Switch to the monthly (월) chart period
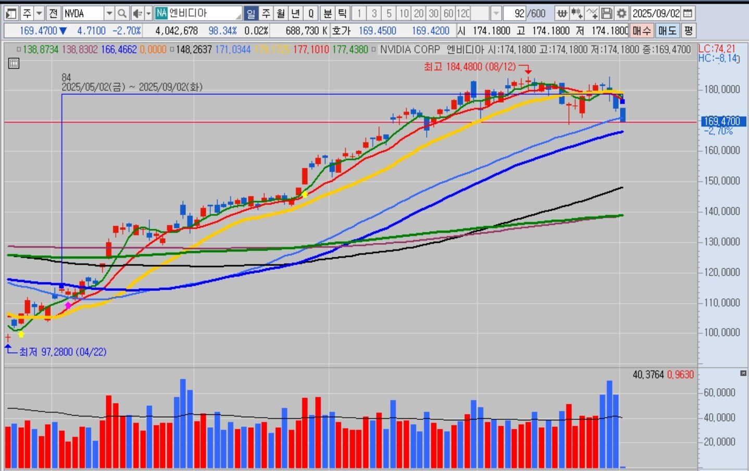Screen dimensions: 749x471 pyautogui.click(x=281, y=13)
